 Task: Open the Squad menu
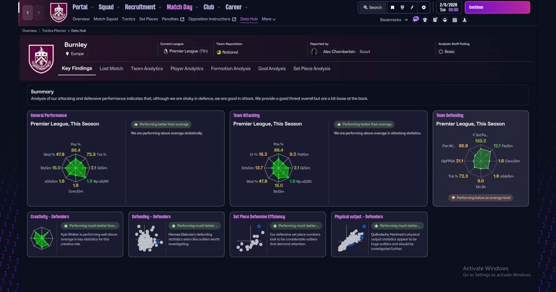click(x=106, y=7)
